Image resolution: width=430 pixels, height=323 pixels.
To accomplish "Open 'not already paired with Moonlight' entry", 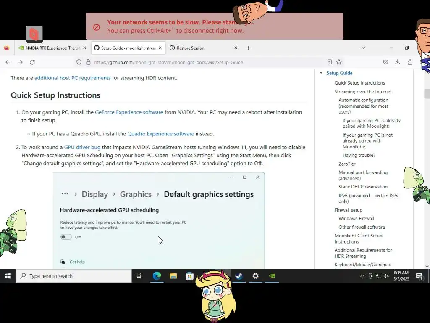I will (x=367, y=141).
